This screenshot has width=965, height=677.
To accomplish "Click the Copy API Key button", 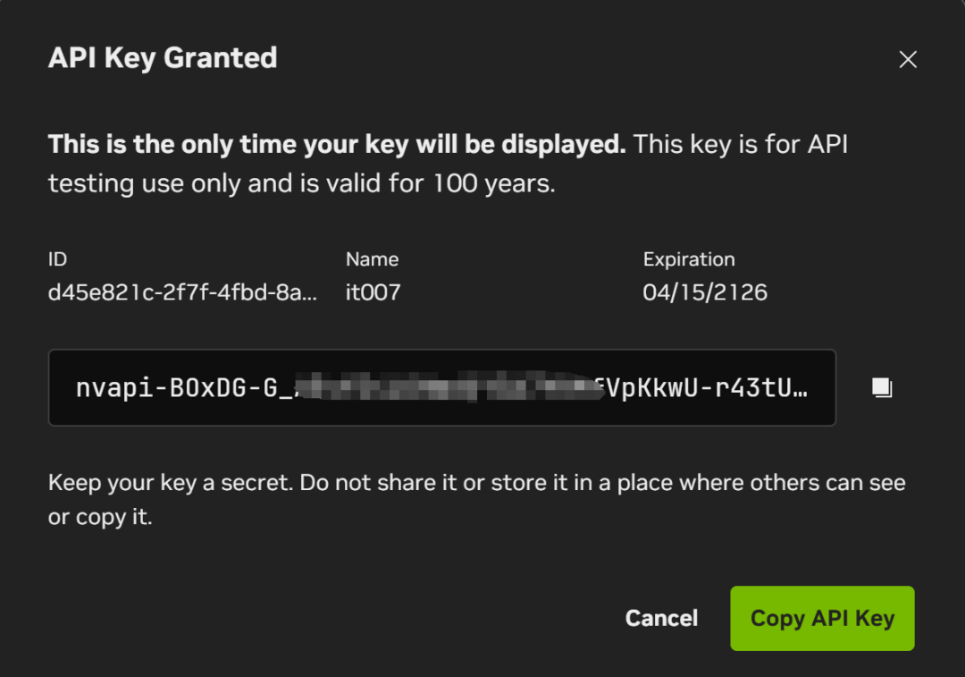I will click(822, 618).
